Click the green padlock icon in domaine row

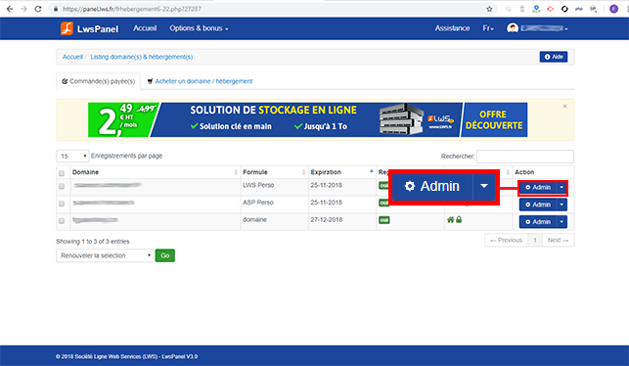click(x=459, y=219)
